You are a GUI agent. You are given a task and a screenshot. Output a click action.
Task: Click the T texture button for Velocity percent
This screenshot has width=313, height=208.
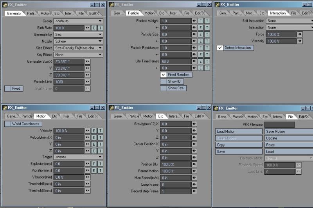100,131
